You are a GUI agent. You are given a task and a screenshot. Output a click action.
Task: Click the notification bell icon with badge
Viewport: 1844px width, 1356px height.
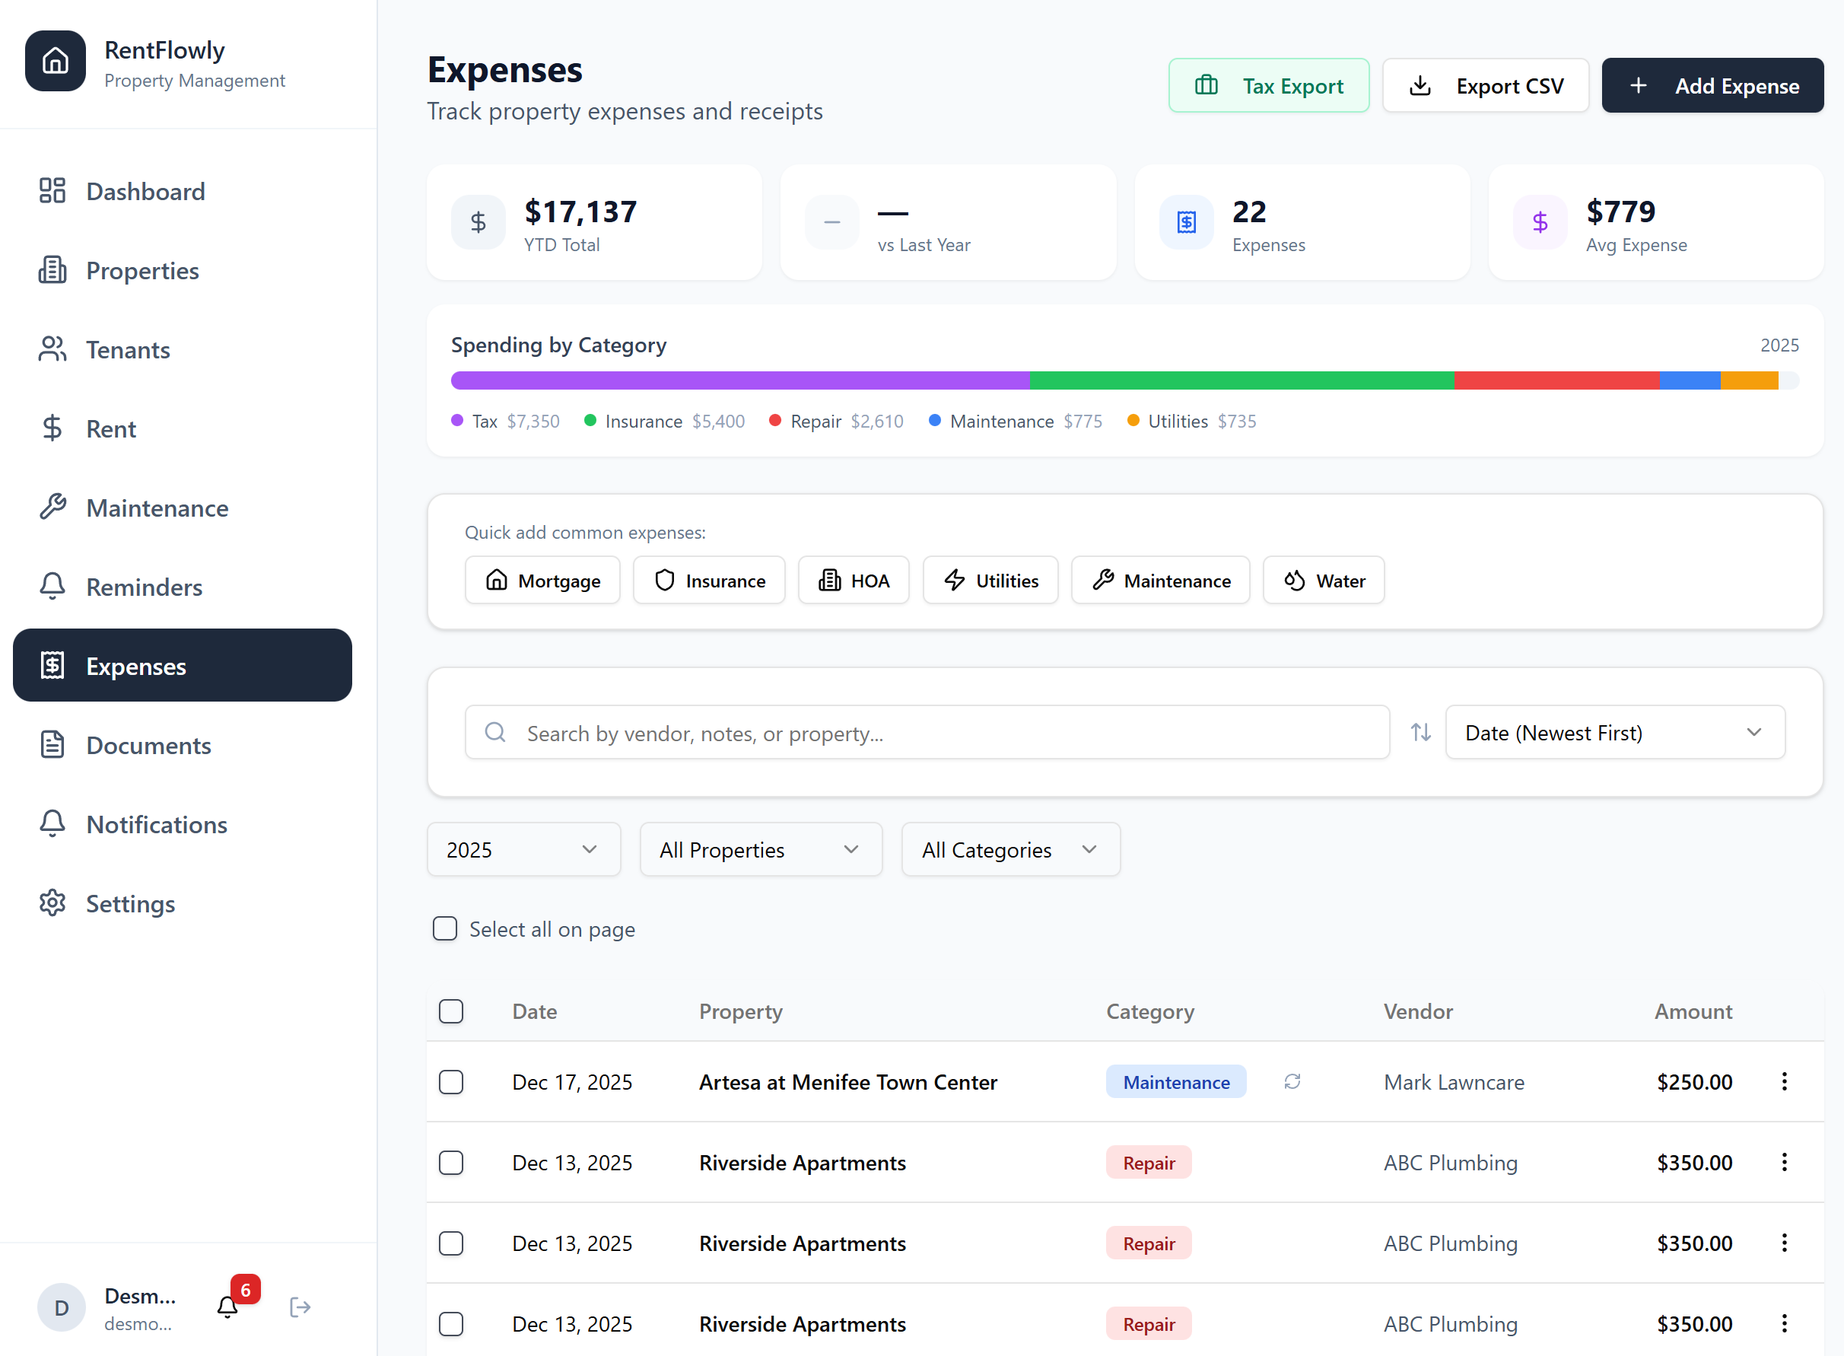(228, 1306)
